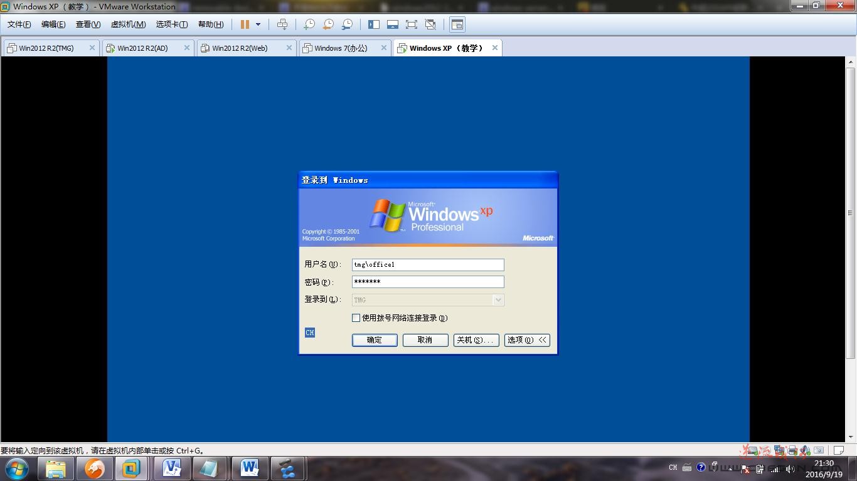This screenshot has height=481, width=857.
Task: Close the Win2012 R2(AD) tab
Action: pos(187,48)
